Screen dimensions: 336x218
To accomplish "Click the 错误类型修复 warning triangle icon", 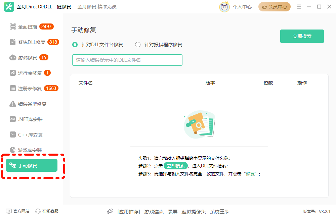I will coord(13,104).
